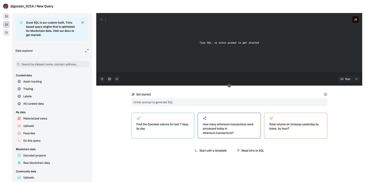Open the query settings gear icon

110,79
